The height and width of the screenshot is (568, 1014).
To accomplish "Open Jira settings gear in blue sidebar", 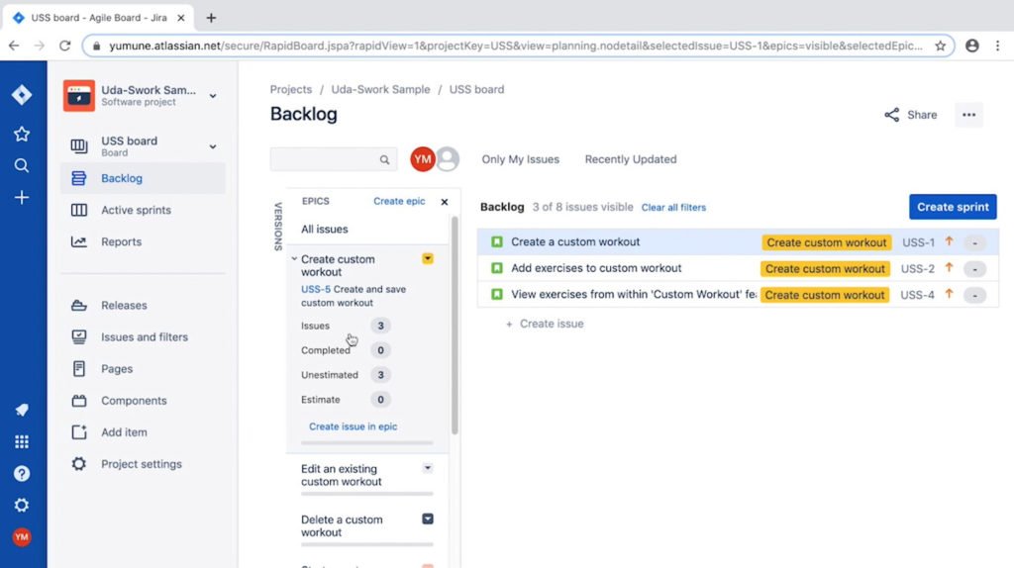I will point(22,506).
